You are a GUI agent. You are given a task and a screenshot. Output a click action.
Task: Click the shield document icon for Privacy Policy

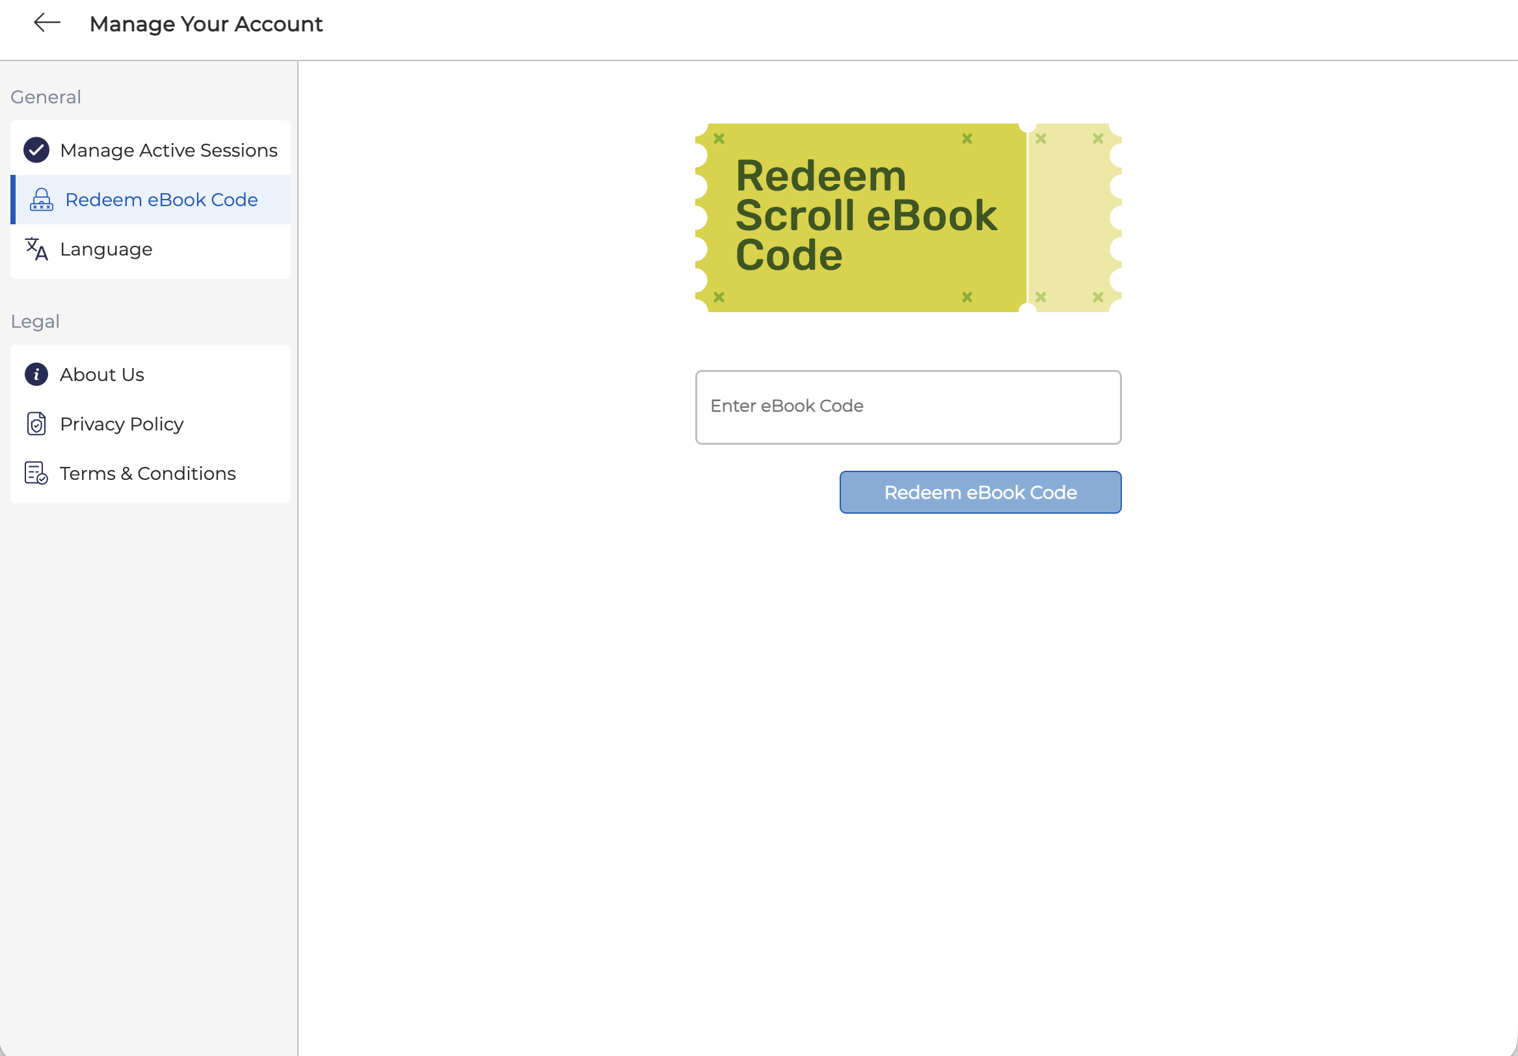[36, 424]
